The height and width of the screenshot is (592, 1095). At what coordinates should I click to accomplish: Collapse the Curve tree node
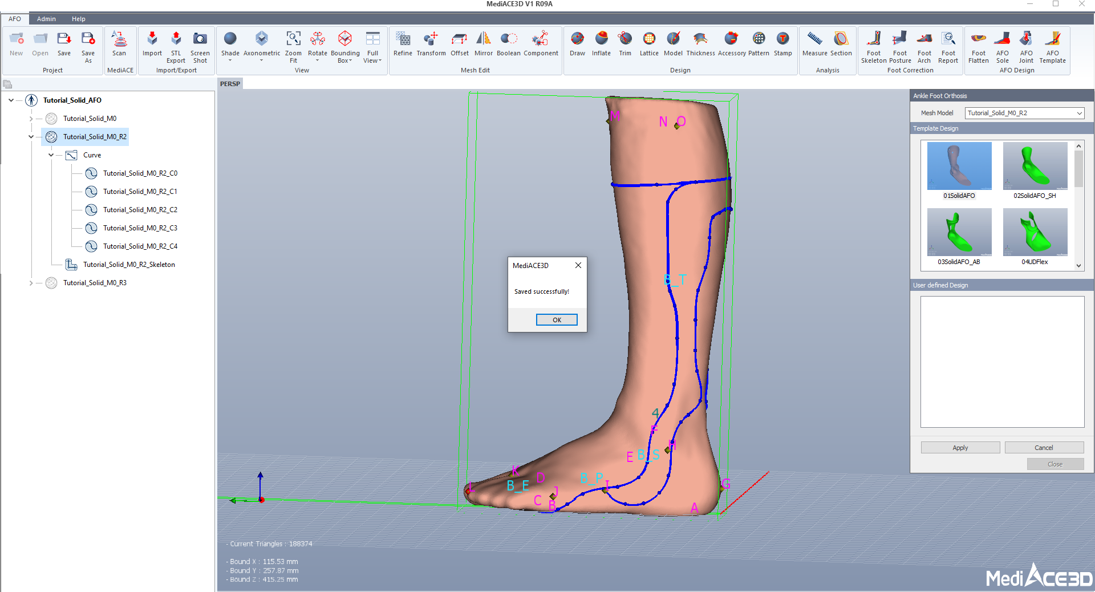[51, 155]
